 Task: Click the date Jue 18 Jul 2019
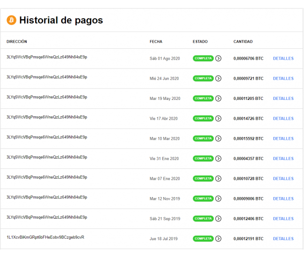(163, 239)
